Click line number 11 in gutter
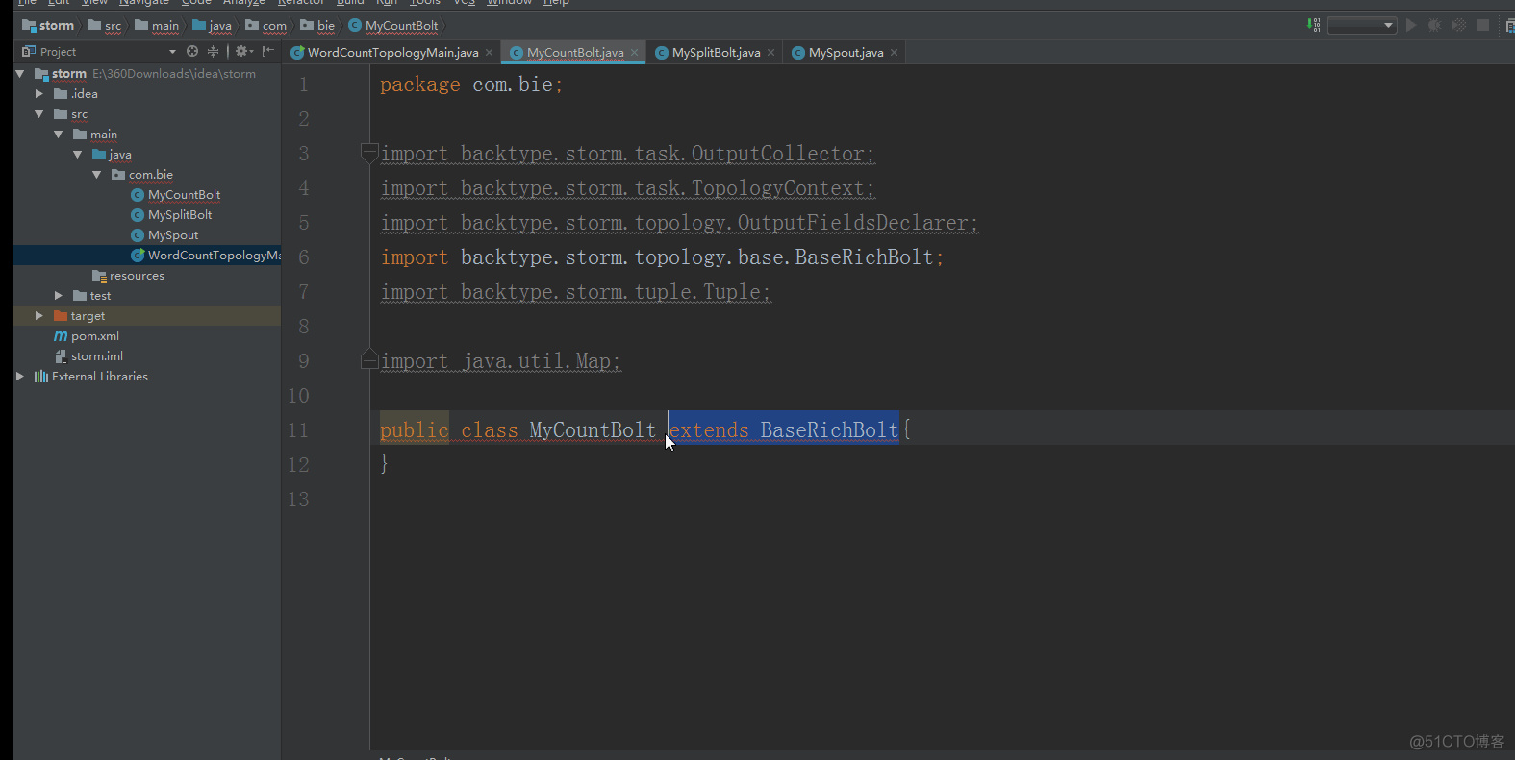This screenshot has width=1515, height=760. [x=298, y=430]
